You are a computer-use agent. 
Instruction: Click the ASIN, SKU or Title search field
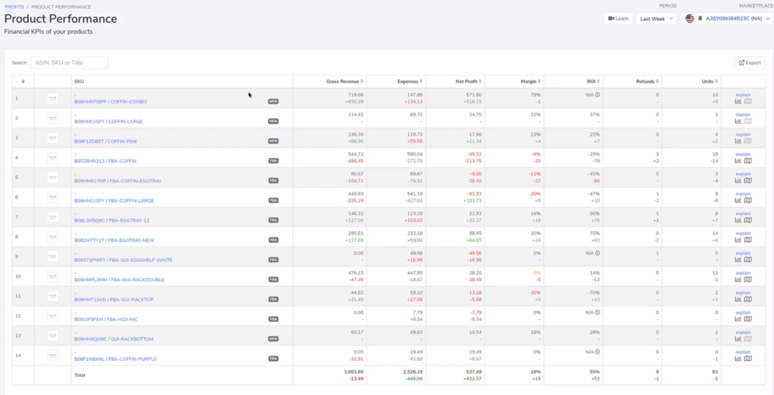(x=69, y=63)
